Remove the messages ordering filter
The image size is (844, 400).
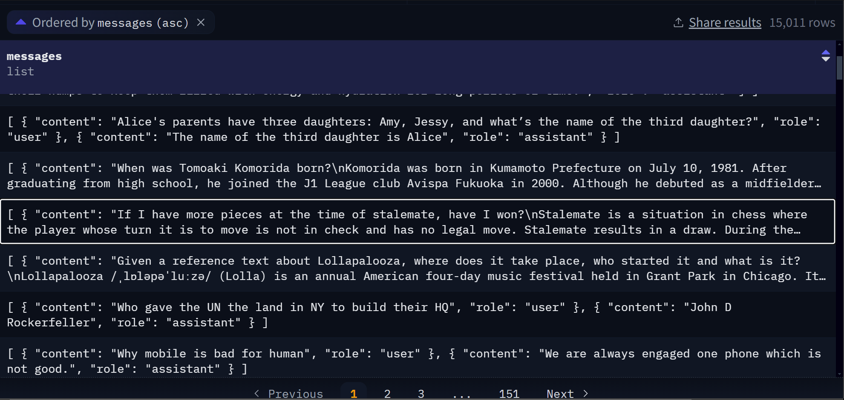[201, 23]
